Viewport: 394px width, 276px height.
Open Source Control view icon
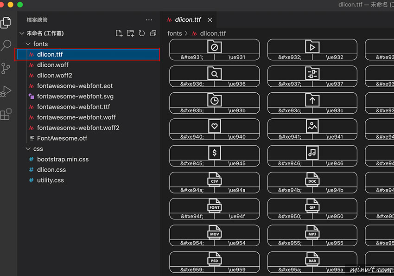point(6,68)
